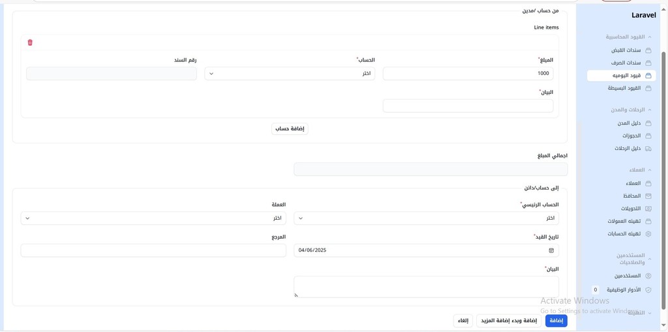Click icon next to سندات الصرف

648,63
